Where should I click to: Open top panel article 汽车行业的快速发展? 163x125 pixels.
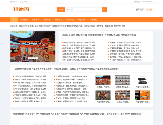coord(80,51)
